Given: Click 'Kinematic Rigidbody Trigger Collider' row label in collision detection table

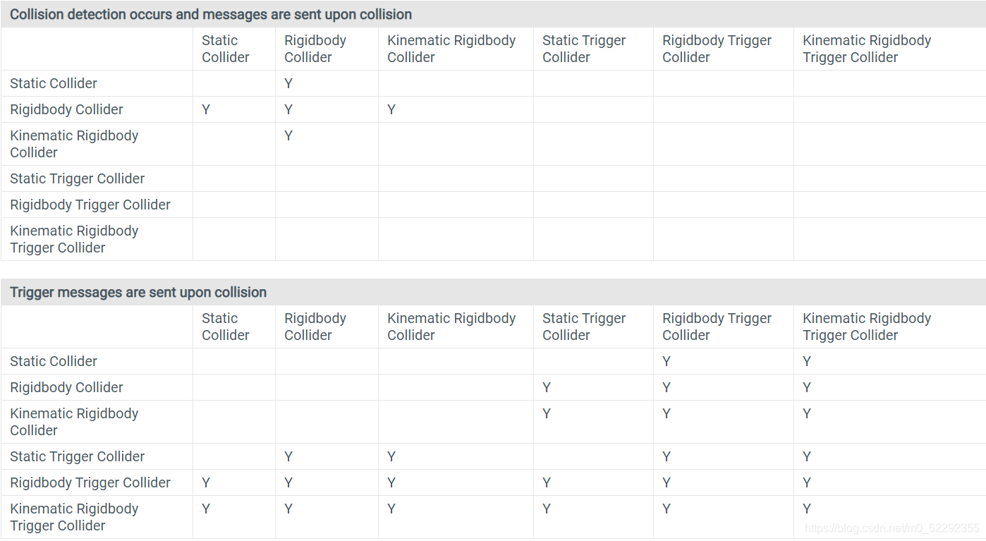Looking at the screenshot, I should click(x=74, y=239).
